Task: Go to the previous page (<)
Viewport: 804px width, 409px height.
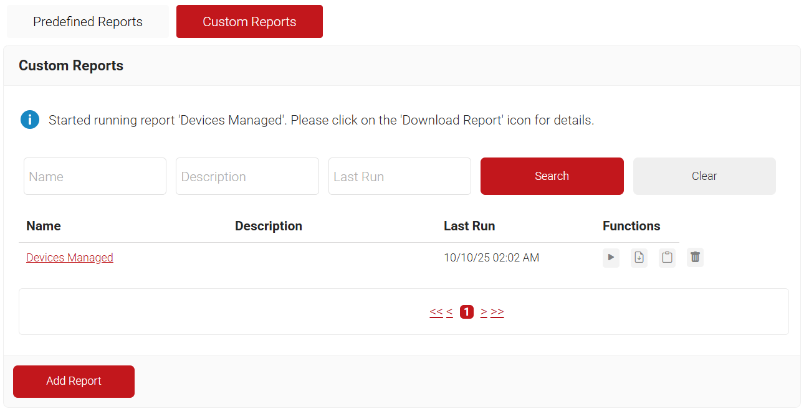Action: [449, 312]
